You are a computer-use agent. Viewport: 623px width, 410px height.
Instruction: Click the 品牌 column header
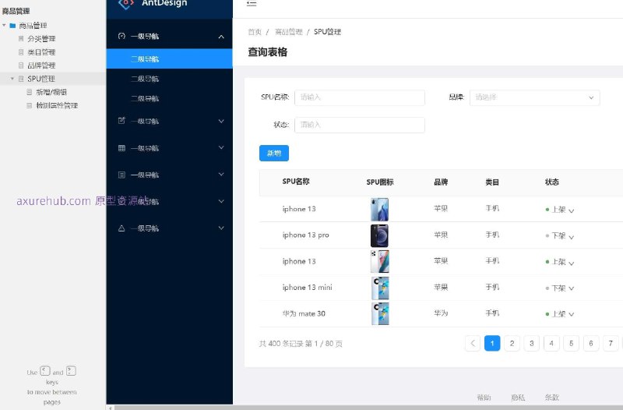point(441,182)
